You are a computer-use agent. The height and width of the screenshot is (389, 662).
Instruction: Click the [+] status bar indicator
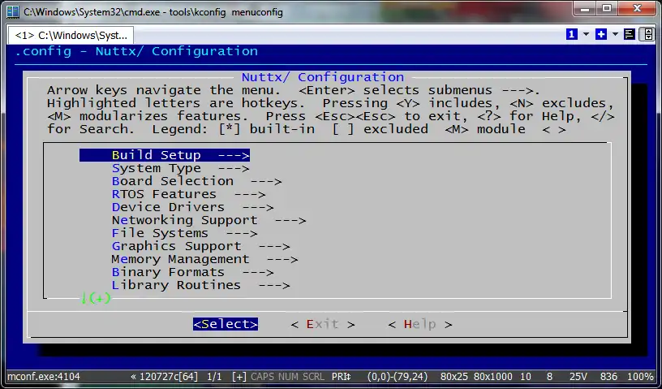pyautogui.click(x=239, y=376)
